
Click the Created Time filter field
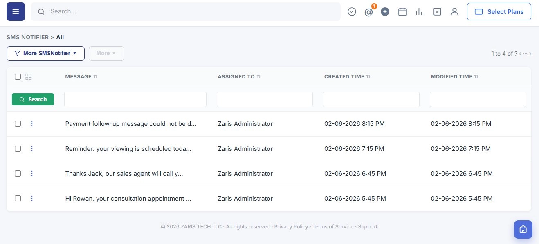[371, 99]
